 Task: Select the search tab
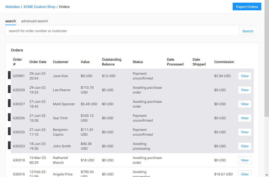pos(11,21)
